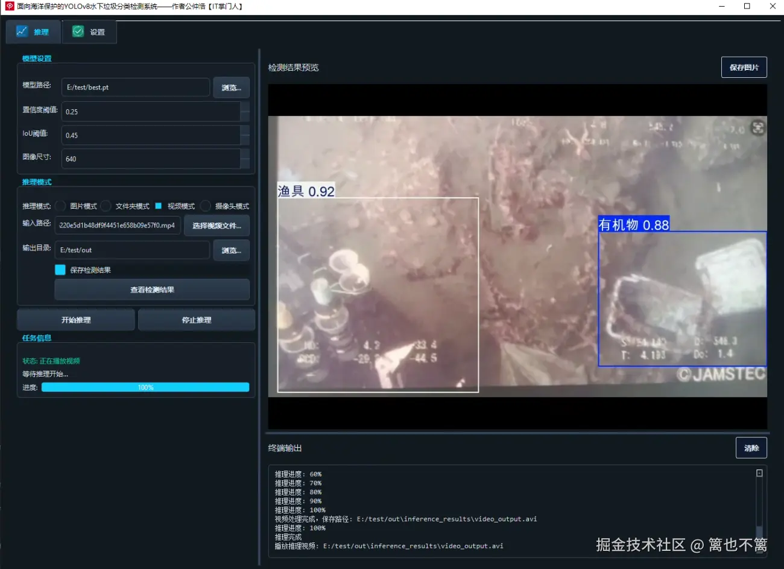Click 选择视频文件 to pick a video
Viewport: 784px width, 569px height.
(x=217, y=225)
